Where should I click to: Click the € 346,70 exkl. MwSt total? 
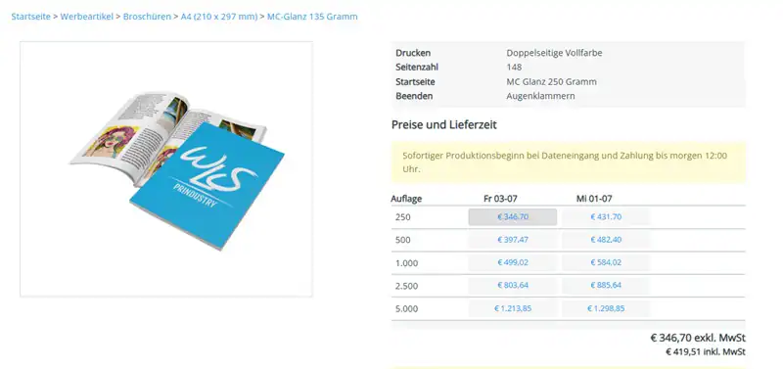(698, 338)
